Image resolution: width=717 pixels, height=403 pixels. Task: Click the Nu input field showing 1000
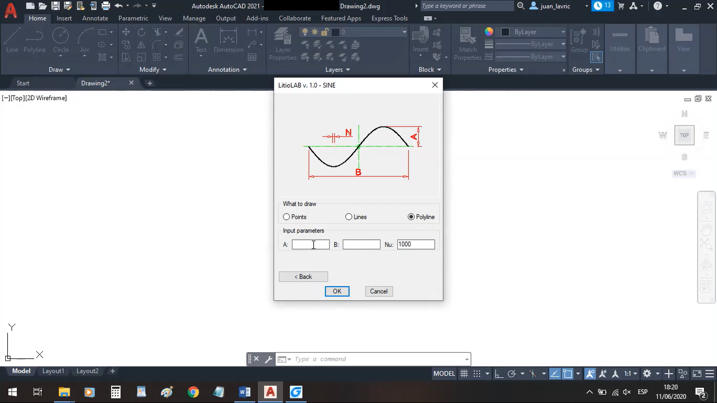(x=416, y=245)
